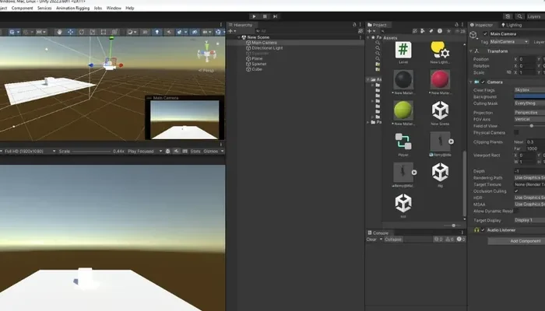Select the Console tab
The height and width of the screenshot is (311, 545).
pyautogui.click(x=378, y=233)
